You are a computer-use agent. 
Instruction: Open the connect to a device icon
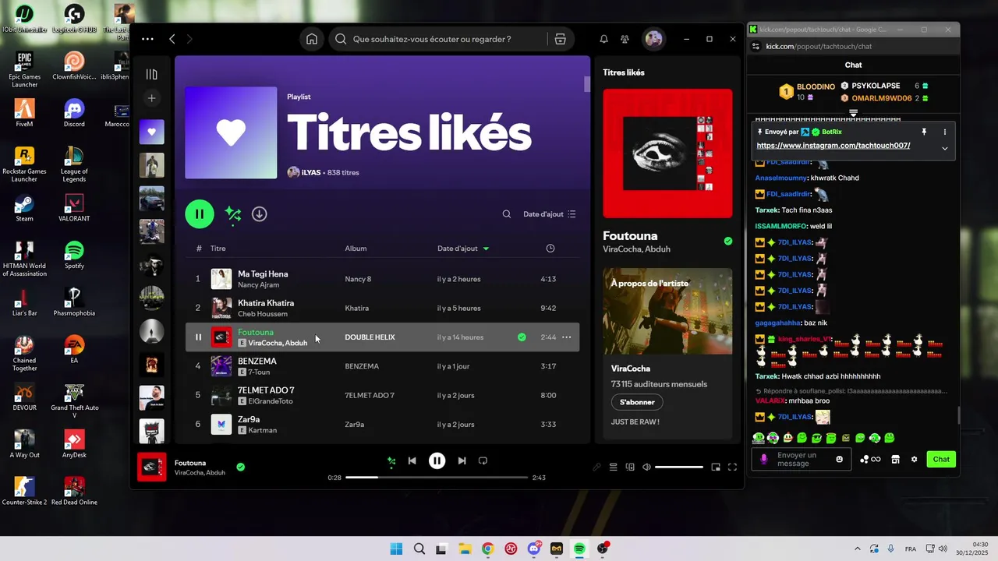(630, 467)
